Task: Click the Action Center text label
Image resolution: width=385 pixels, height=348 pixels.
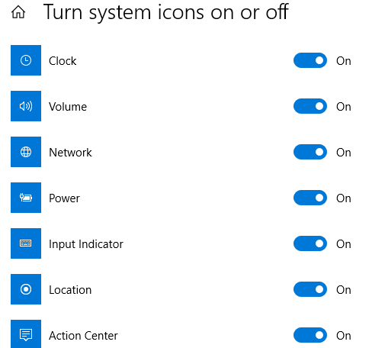Action: click(83, 336)
